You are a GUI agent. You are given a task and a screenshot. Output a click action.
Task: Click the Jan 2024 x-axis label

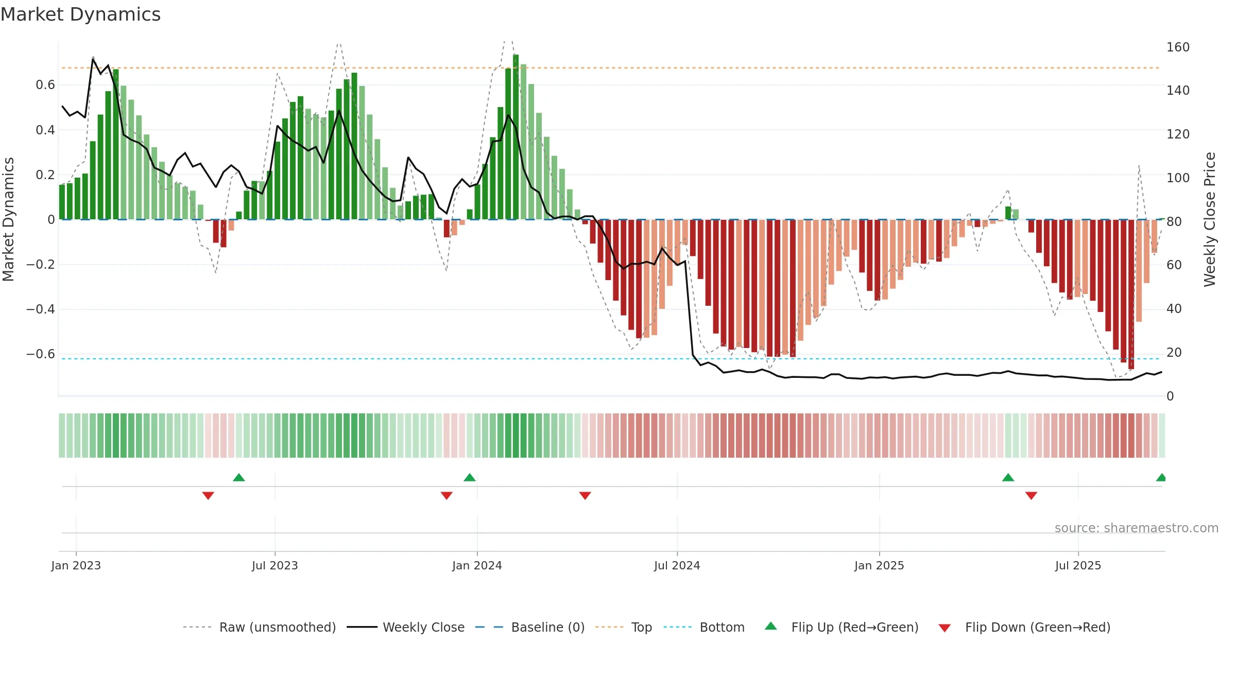click(477, 565)
